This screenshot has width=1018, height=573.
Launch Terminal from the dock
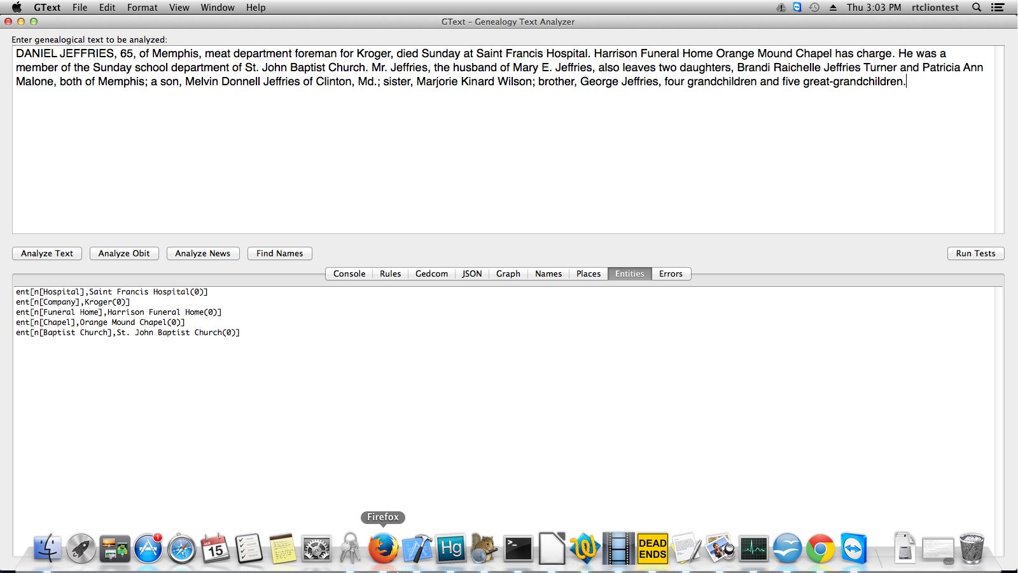click(518, 548)
